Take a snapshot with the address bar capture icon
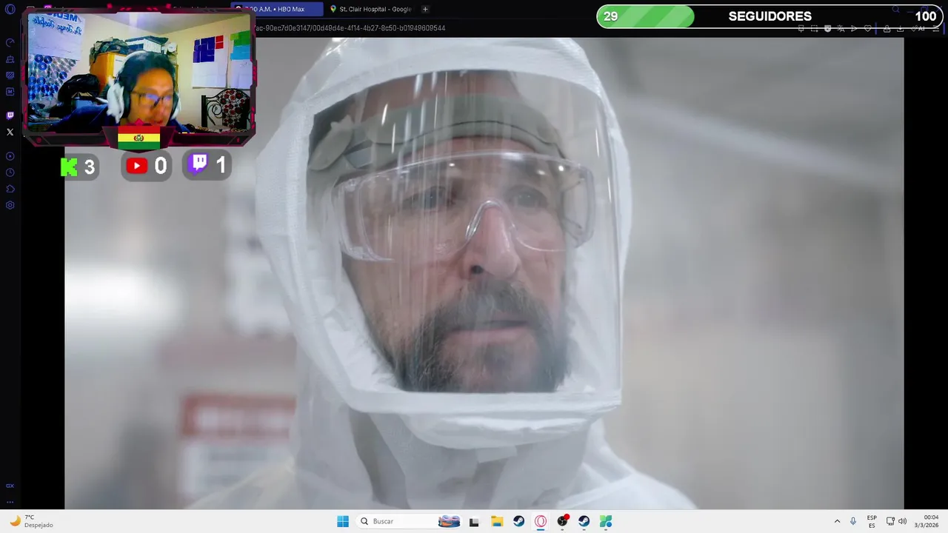The width and height of the screenshot is (948, 533). click(814, 28)
